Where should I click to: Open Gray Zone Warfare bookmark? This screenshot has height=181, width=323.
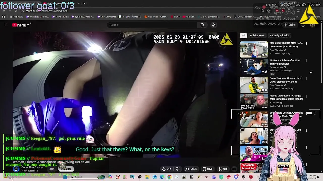[x=245, y=17]
